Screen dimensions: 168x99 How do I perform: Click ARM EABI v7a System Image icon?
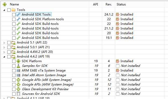tap(18, 70)
